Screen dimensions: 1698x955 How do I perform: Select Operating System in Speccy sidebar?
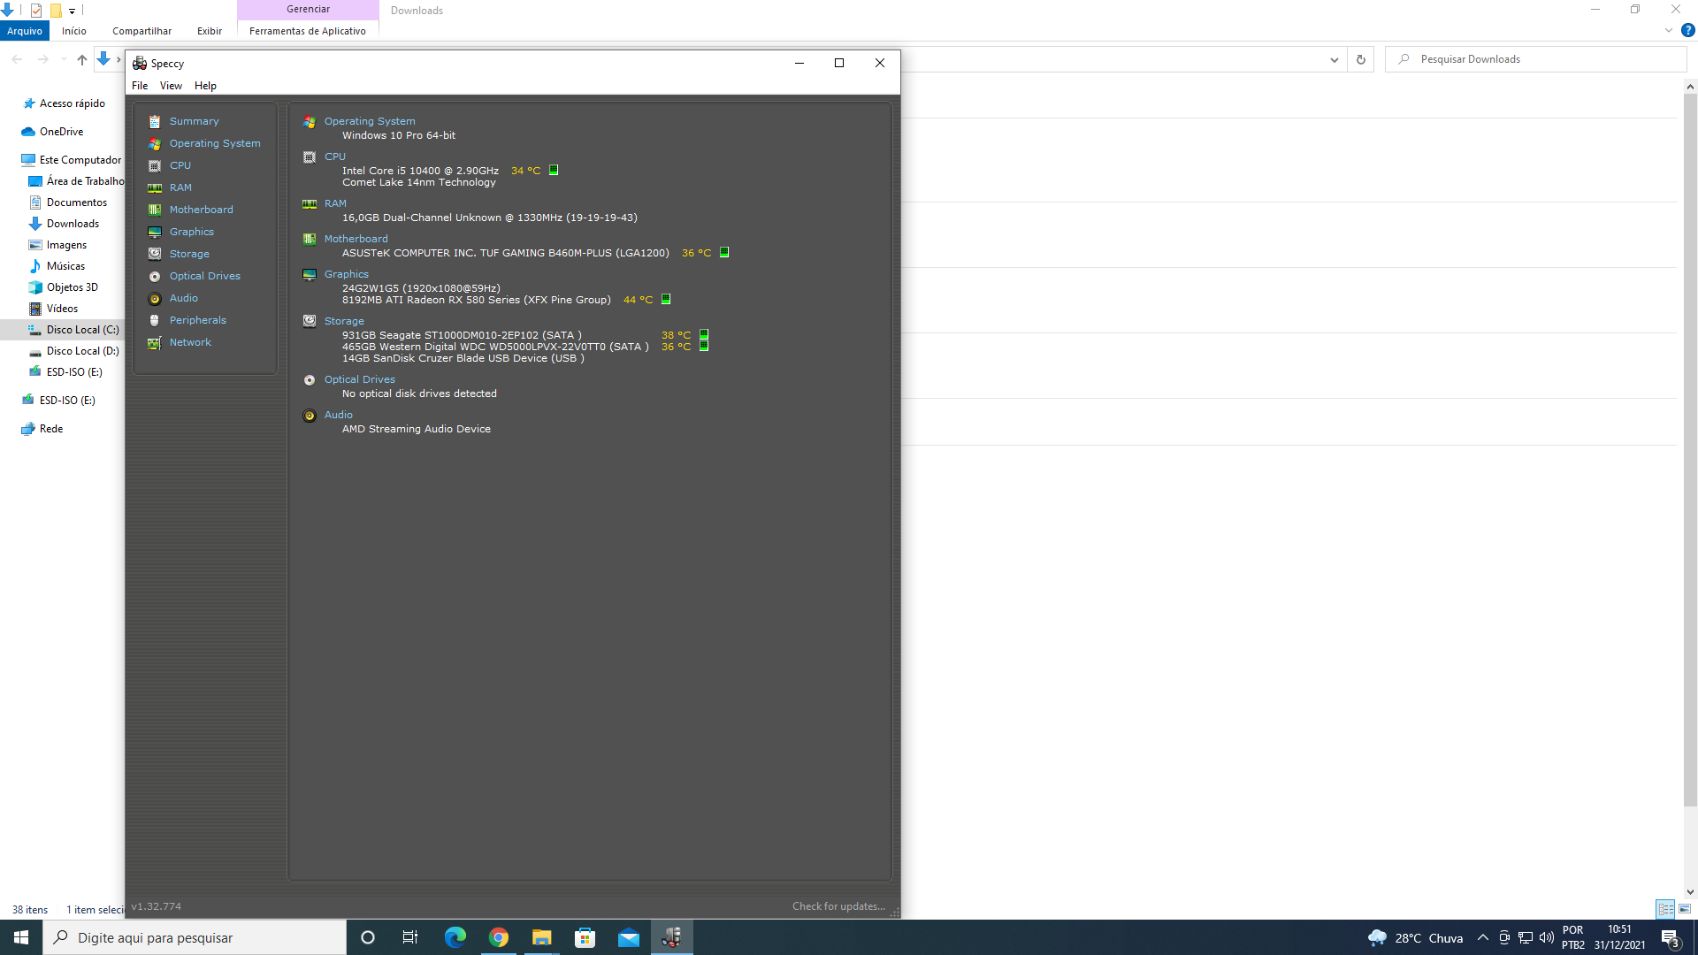point(215,143)
